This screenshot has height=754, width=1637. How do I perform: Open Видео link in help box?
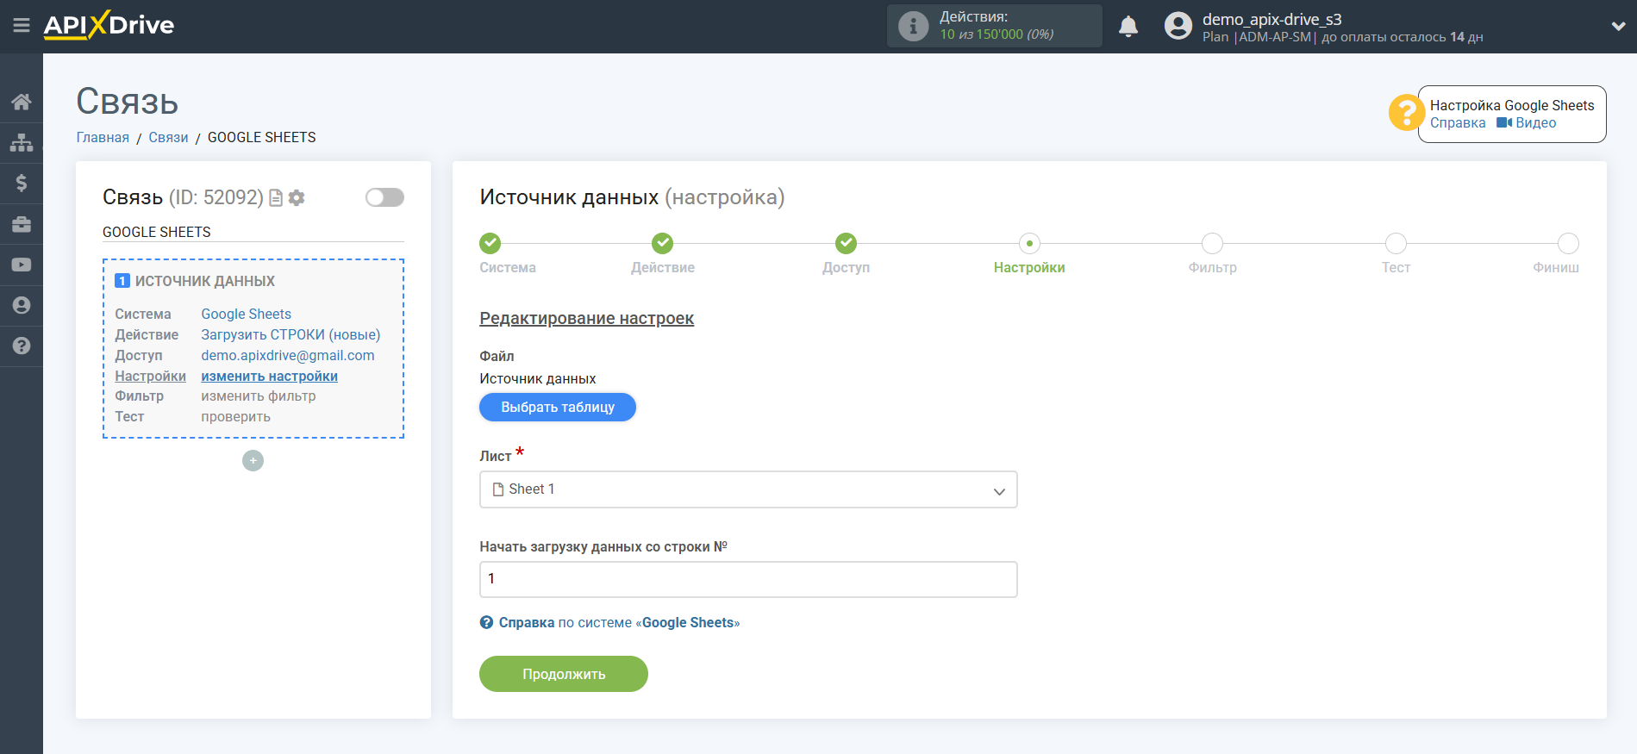(x=1536, y=122)
